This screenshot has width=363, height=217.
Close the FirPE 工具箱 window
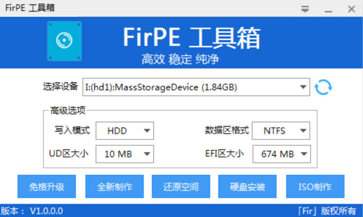(351, 9)
